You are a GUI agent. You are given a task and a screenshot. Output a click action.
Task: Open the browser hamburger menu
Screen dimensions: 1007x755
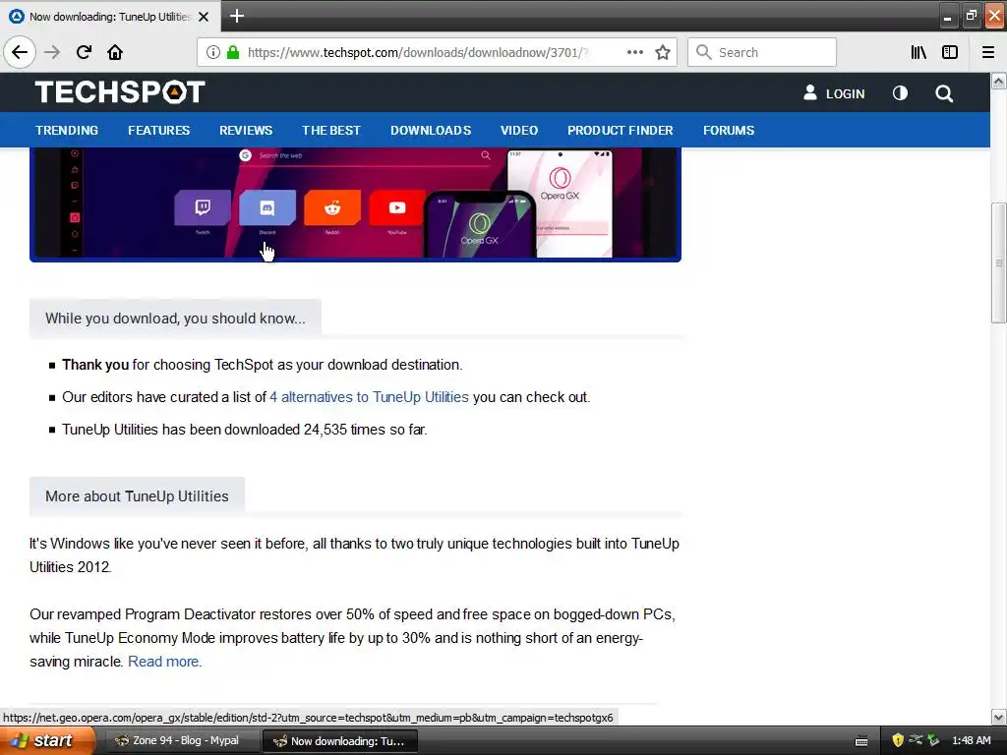[x=987, y=52]
